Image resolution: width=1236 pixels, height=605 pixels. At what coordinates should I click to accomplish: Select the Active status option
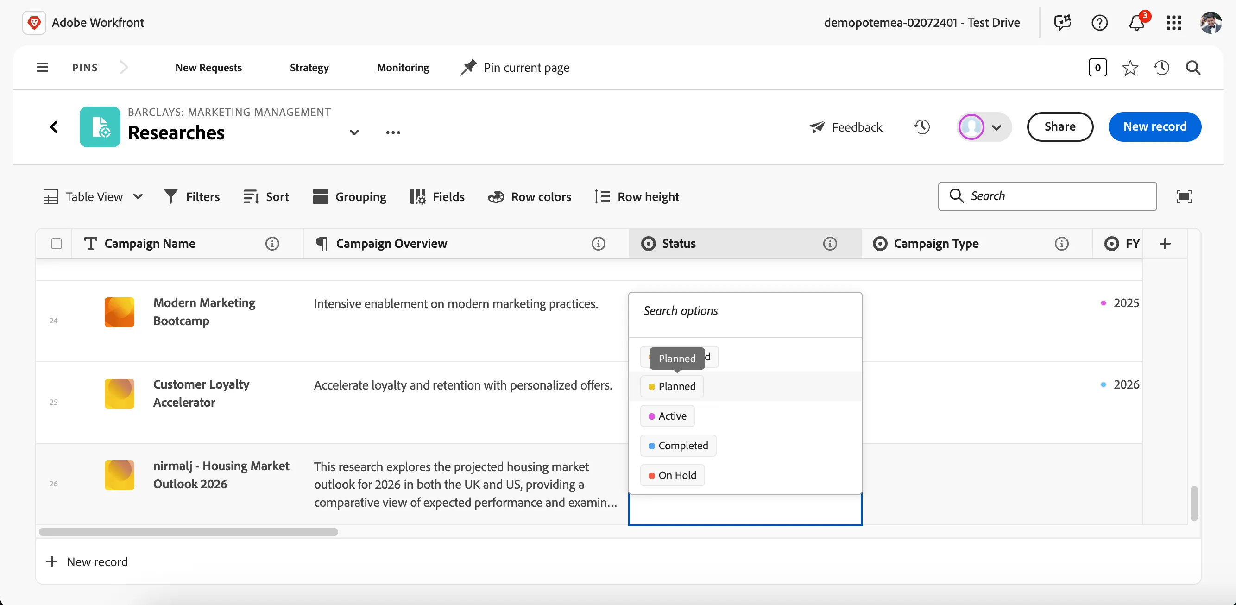pyautogui.click(x=668, y=416)
